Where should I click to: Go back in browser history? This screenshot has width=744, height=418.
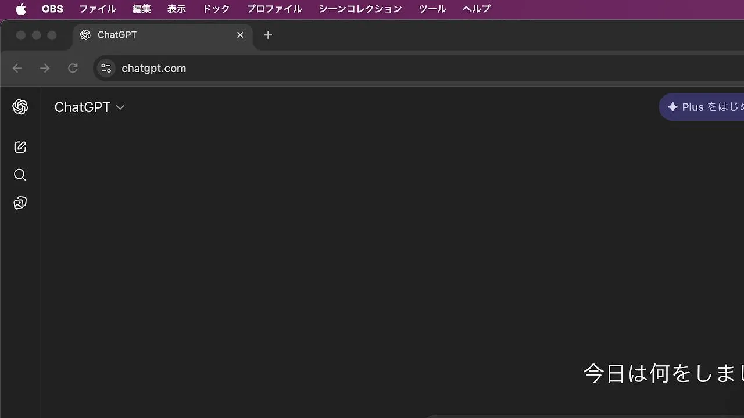(x=17, y=69)
